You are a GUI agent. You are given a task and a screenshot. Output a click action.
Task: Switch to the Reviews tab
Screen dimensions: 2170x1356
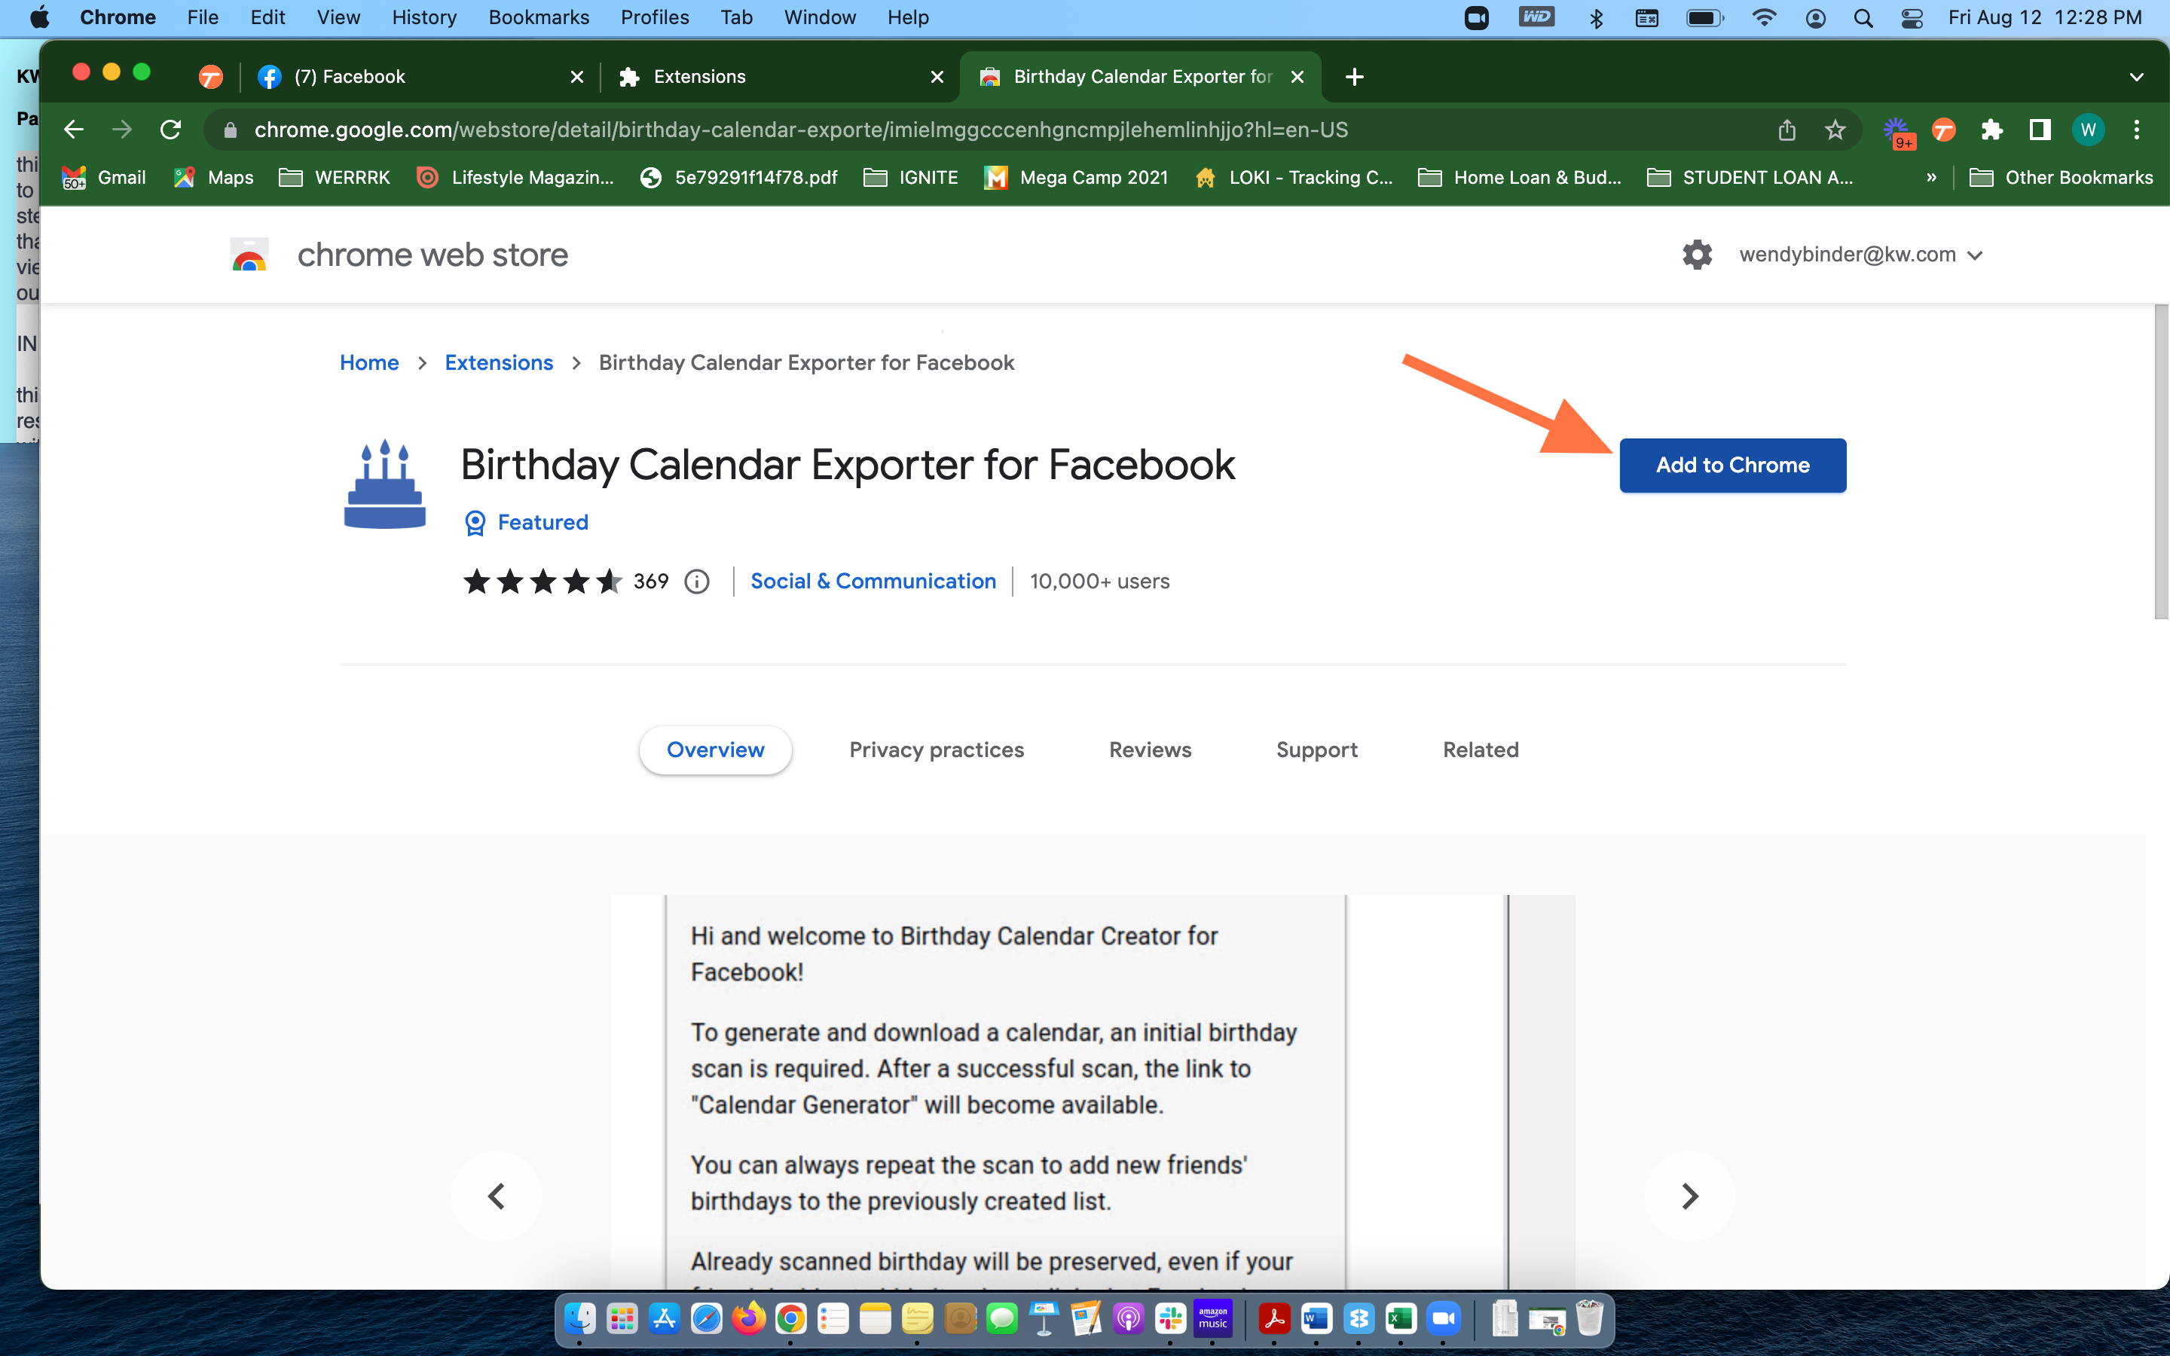(x=1150, y=750)
